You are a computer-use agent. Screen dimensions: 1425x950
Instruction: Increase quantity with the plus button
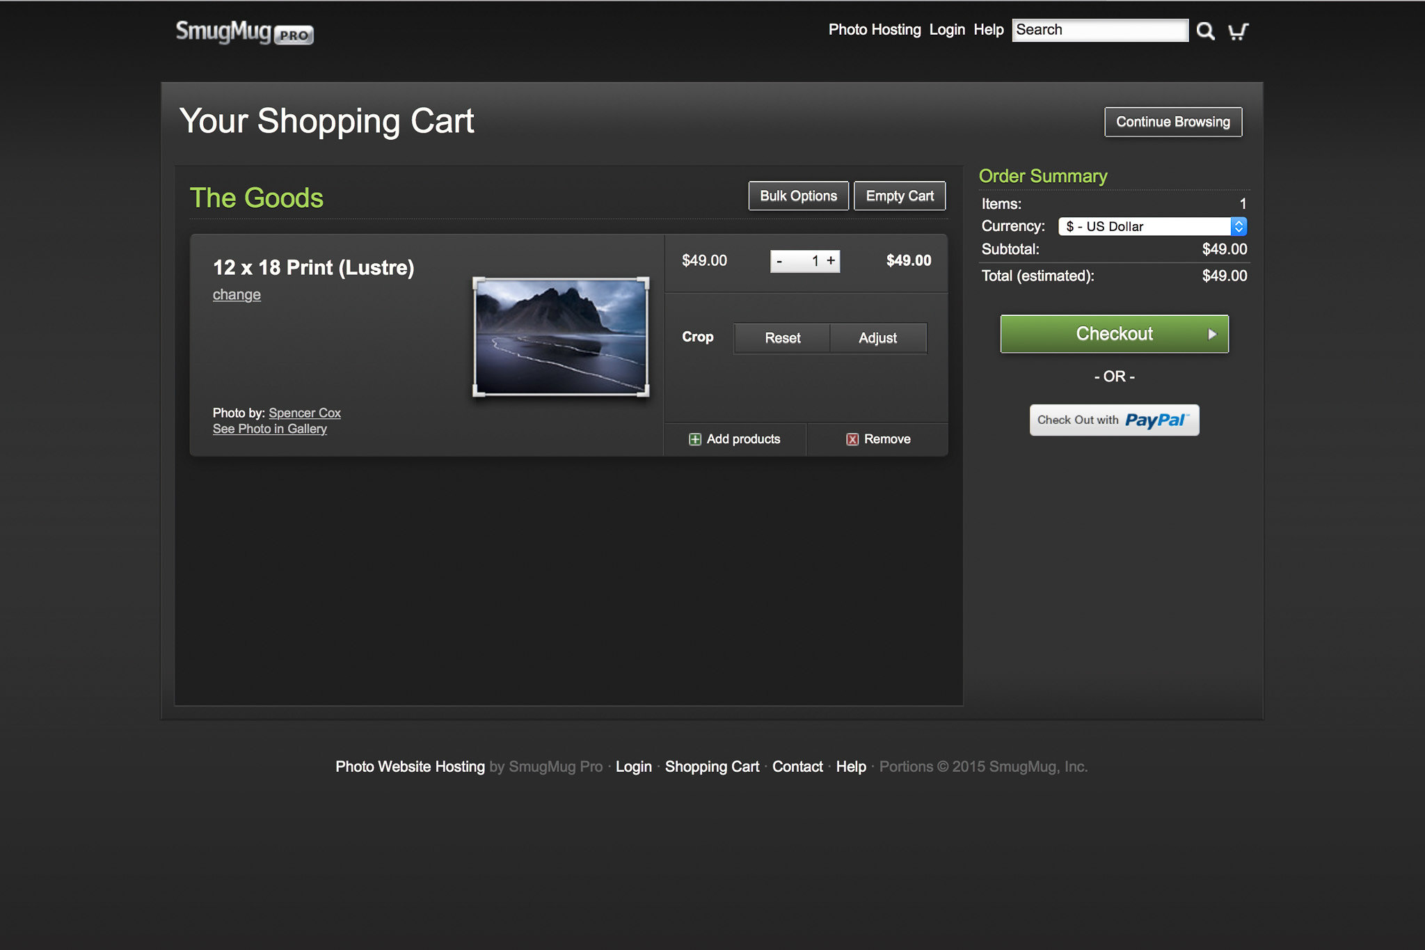pos(831,261)
